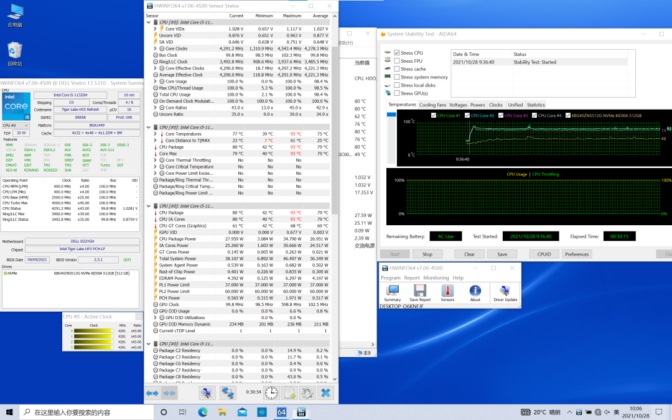Check Stress local disks option
This screenshot has height=420, width=672.
[x=397, y=85]
